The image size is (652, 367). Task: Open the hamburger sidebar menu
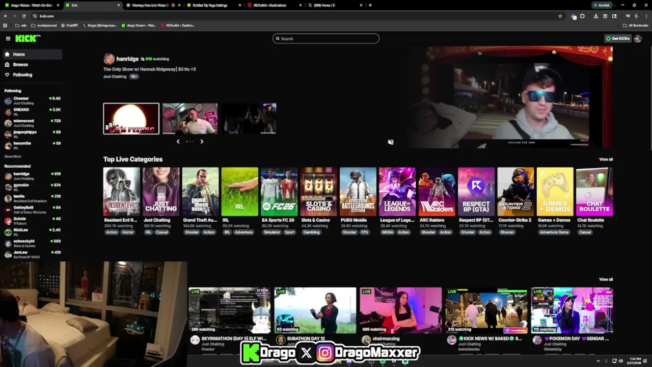click(8, 39)
